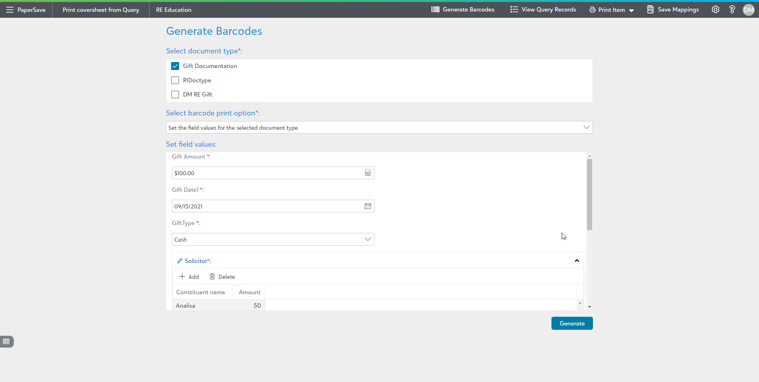Select View Query Records in top bar
This screenshot has height=382, width=759.
coord(543,9)
